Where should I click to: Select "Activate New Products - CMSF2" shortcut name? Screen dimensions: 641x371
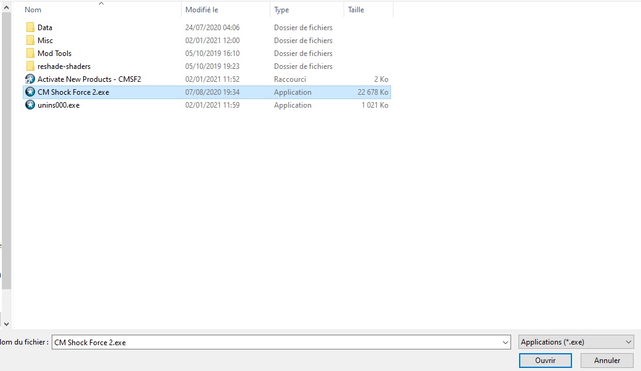click(89, 79)
